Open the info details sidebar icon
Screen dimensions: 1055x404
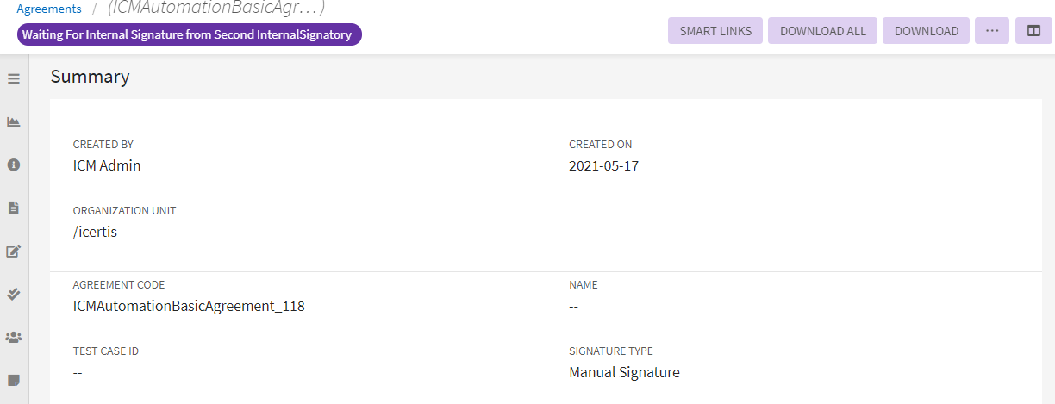(x=14, y=165)
